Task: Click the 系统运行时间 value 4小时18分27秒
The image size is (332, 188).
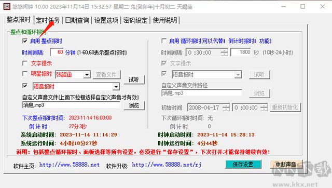Action: pos(78,143)
